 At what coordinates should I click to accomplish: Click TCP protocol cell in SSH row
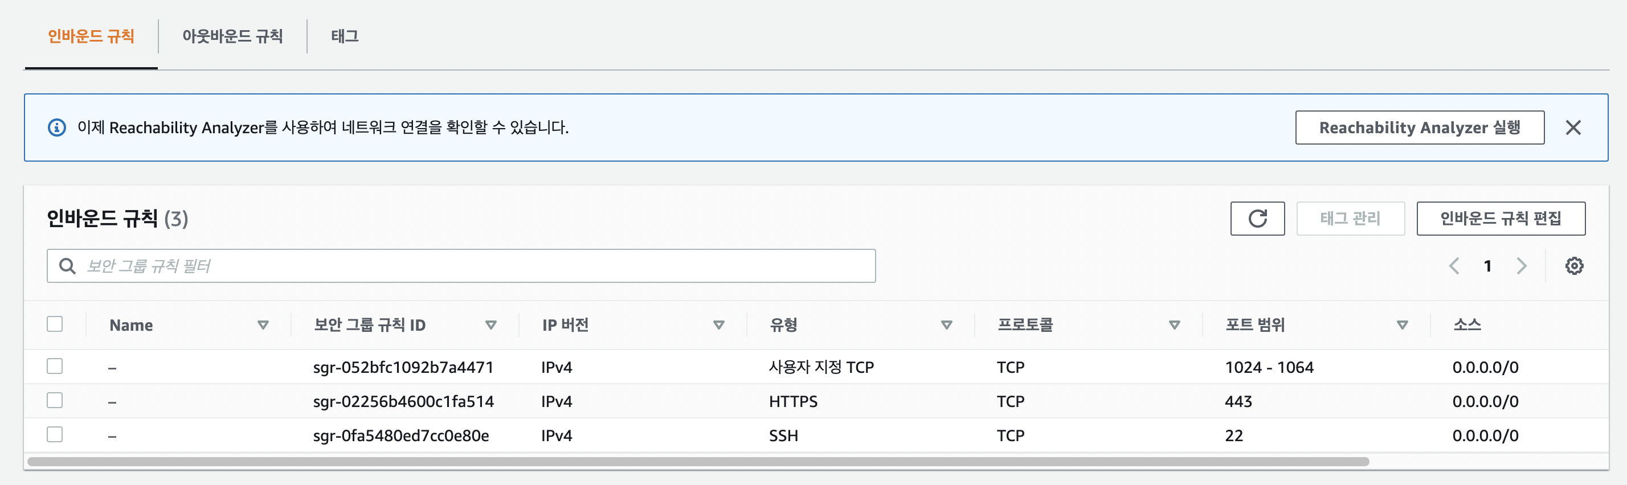pos(1011,435)
